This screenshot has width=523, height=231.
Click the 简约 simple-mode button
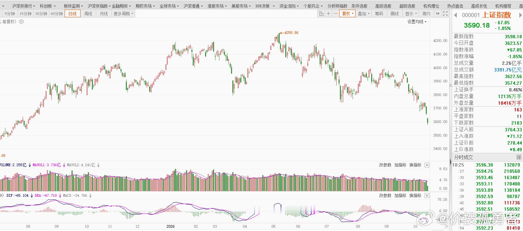coord(426,14)
